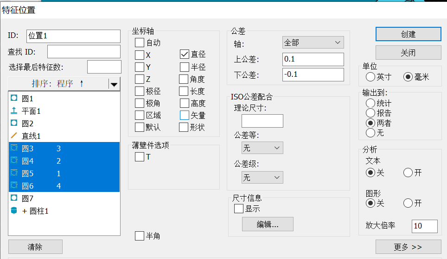Click the 平面1 plane feature icon
The width and height of the screenshot is (447, 259).
(13, 111)
